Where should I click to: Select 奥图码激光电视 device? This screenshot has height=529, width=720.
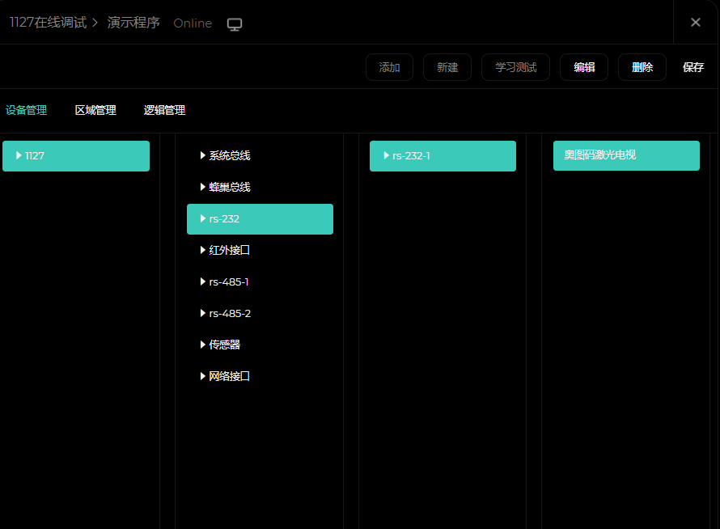[626, 155]
